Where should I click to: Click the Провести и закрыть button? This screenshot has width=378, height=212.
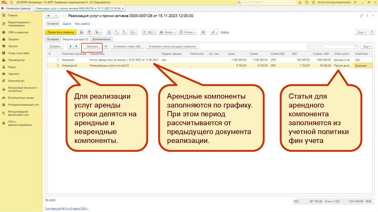(61, 33)
